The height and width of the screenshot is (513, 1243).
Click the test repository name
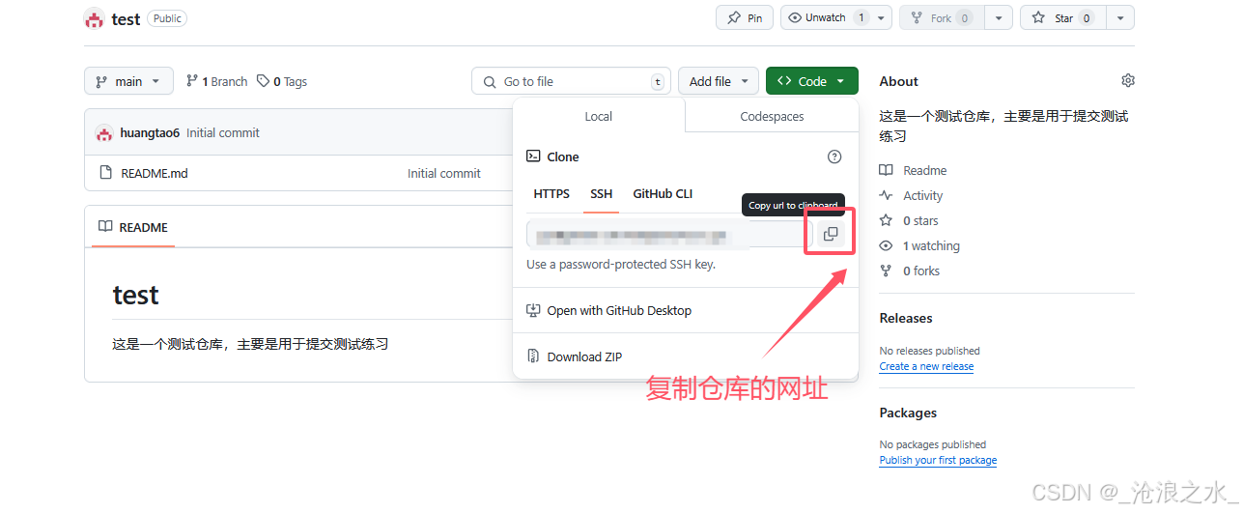(126, 18)
